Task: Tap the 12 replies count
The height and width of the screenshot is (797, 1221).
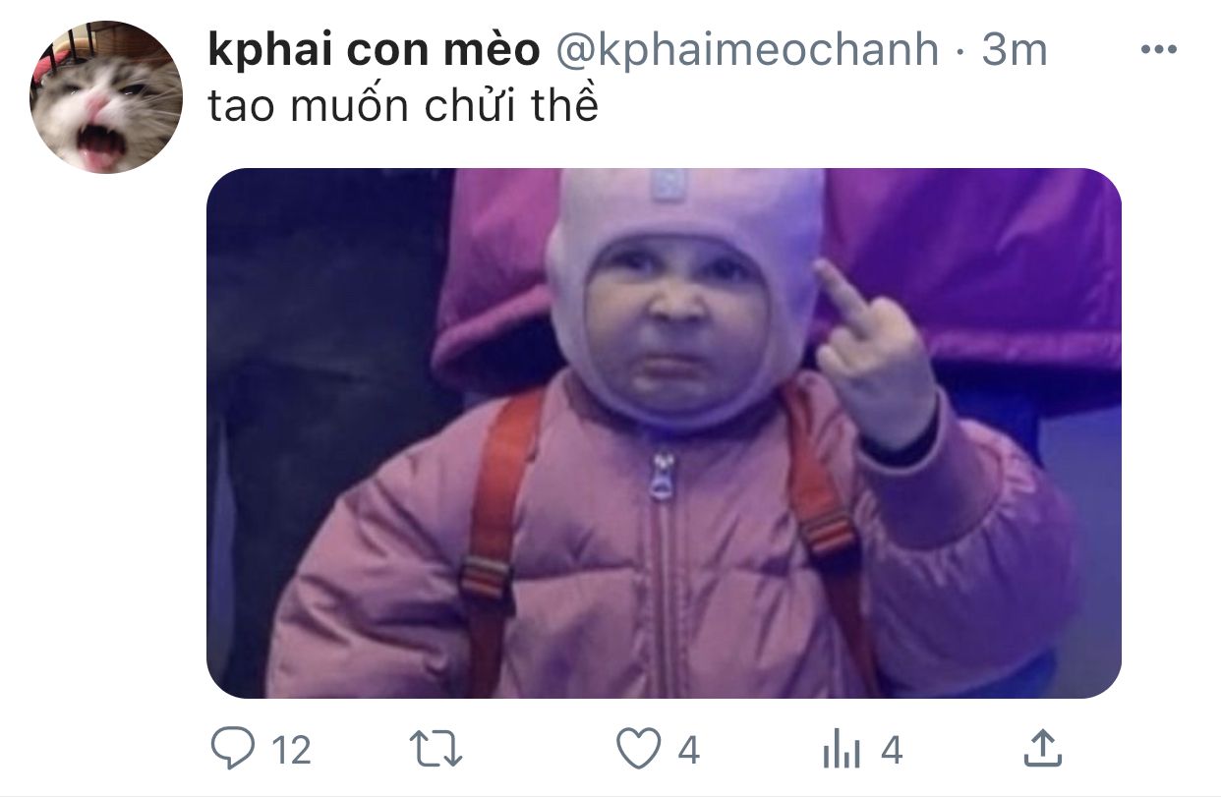Action: 291,752
